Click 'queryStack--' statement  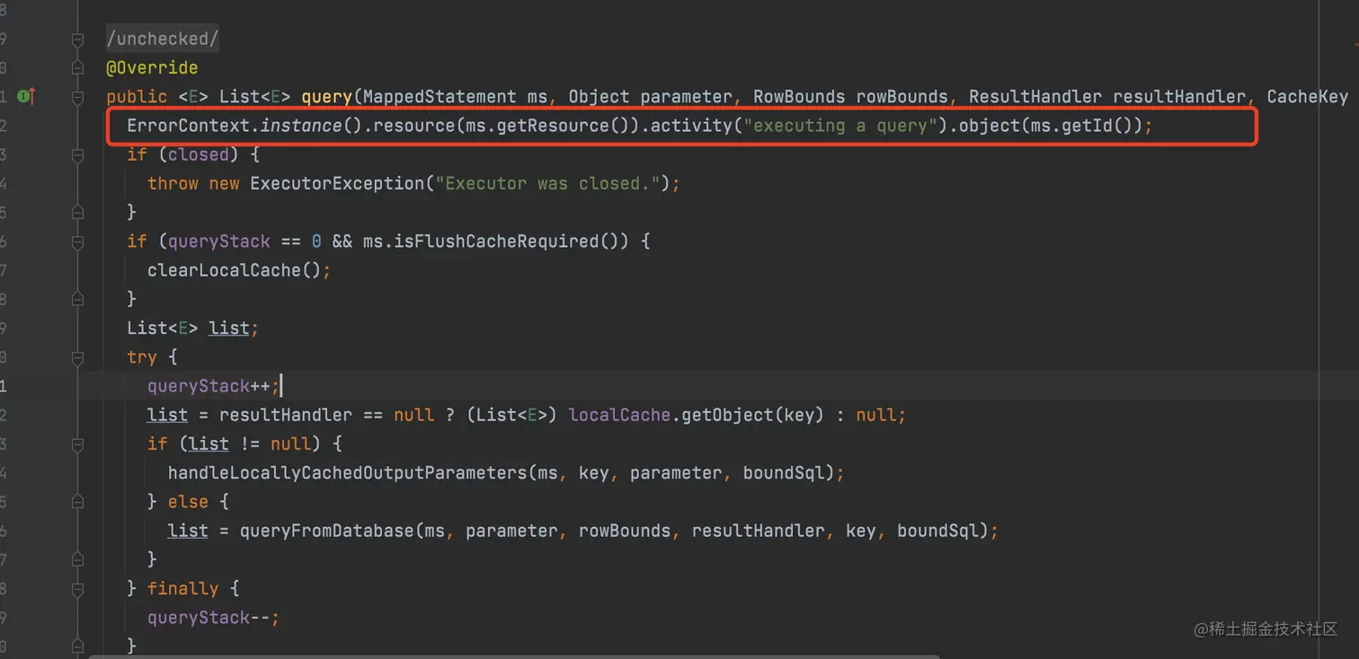(x=214, y=618)
